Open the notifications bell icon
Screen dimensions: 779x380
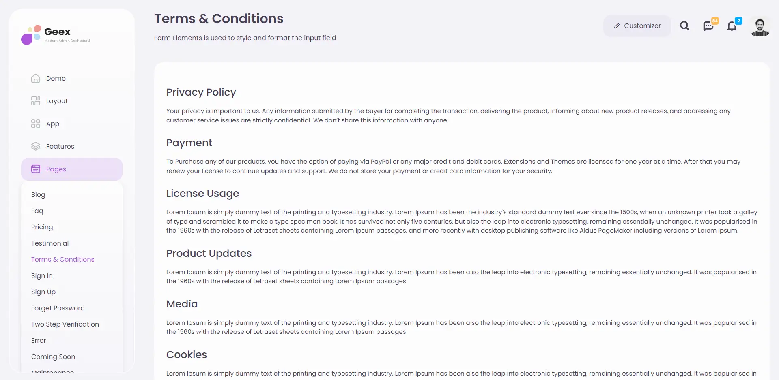pos(732,26)
